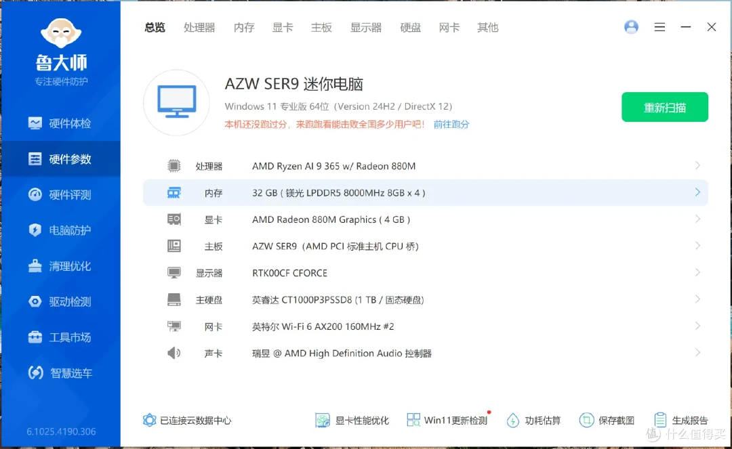The height and width of the screenshot is (449, 732).
Task: Switch to the 总览 tab
Action: pos(155,28)
